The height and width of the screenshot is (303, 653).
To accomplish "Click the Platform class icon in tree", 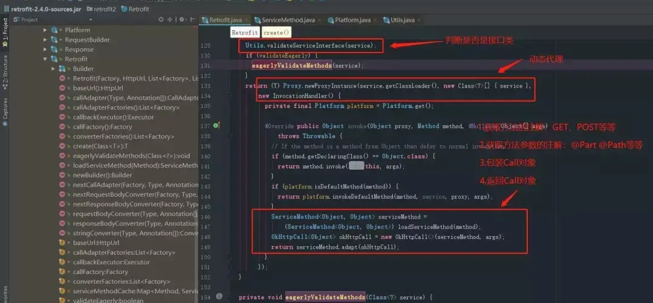I will coord(54,30).
